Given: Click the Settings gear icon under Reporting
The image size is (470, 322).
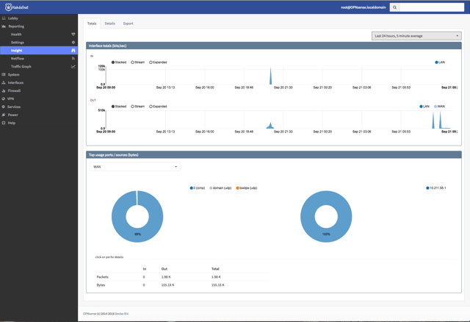Looking at the screenshot, I should (x=73, y=43).
